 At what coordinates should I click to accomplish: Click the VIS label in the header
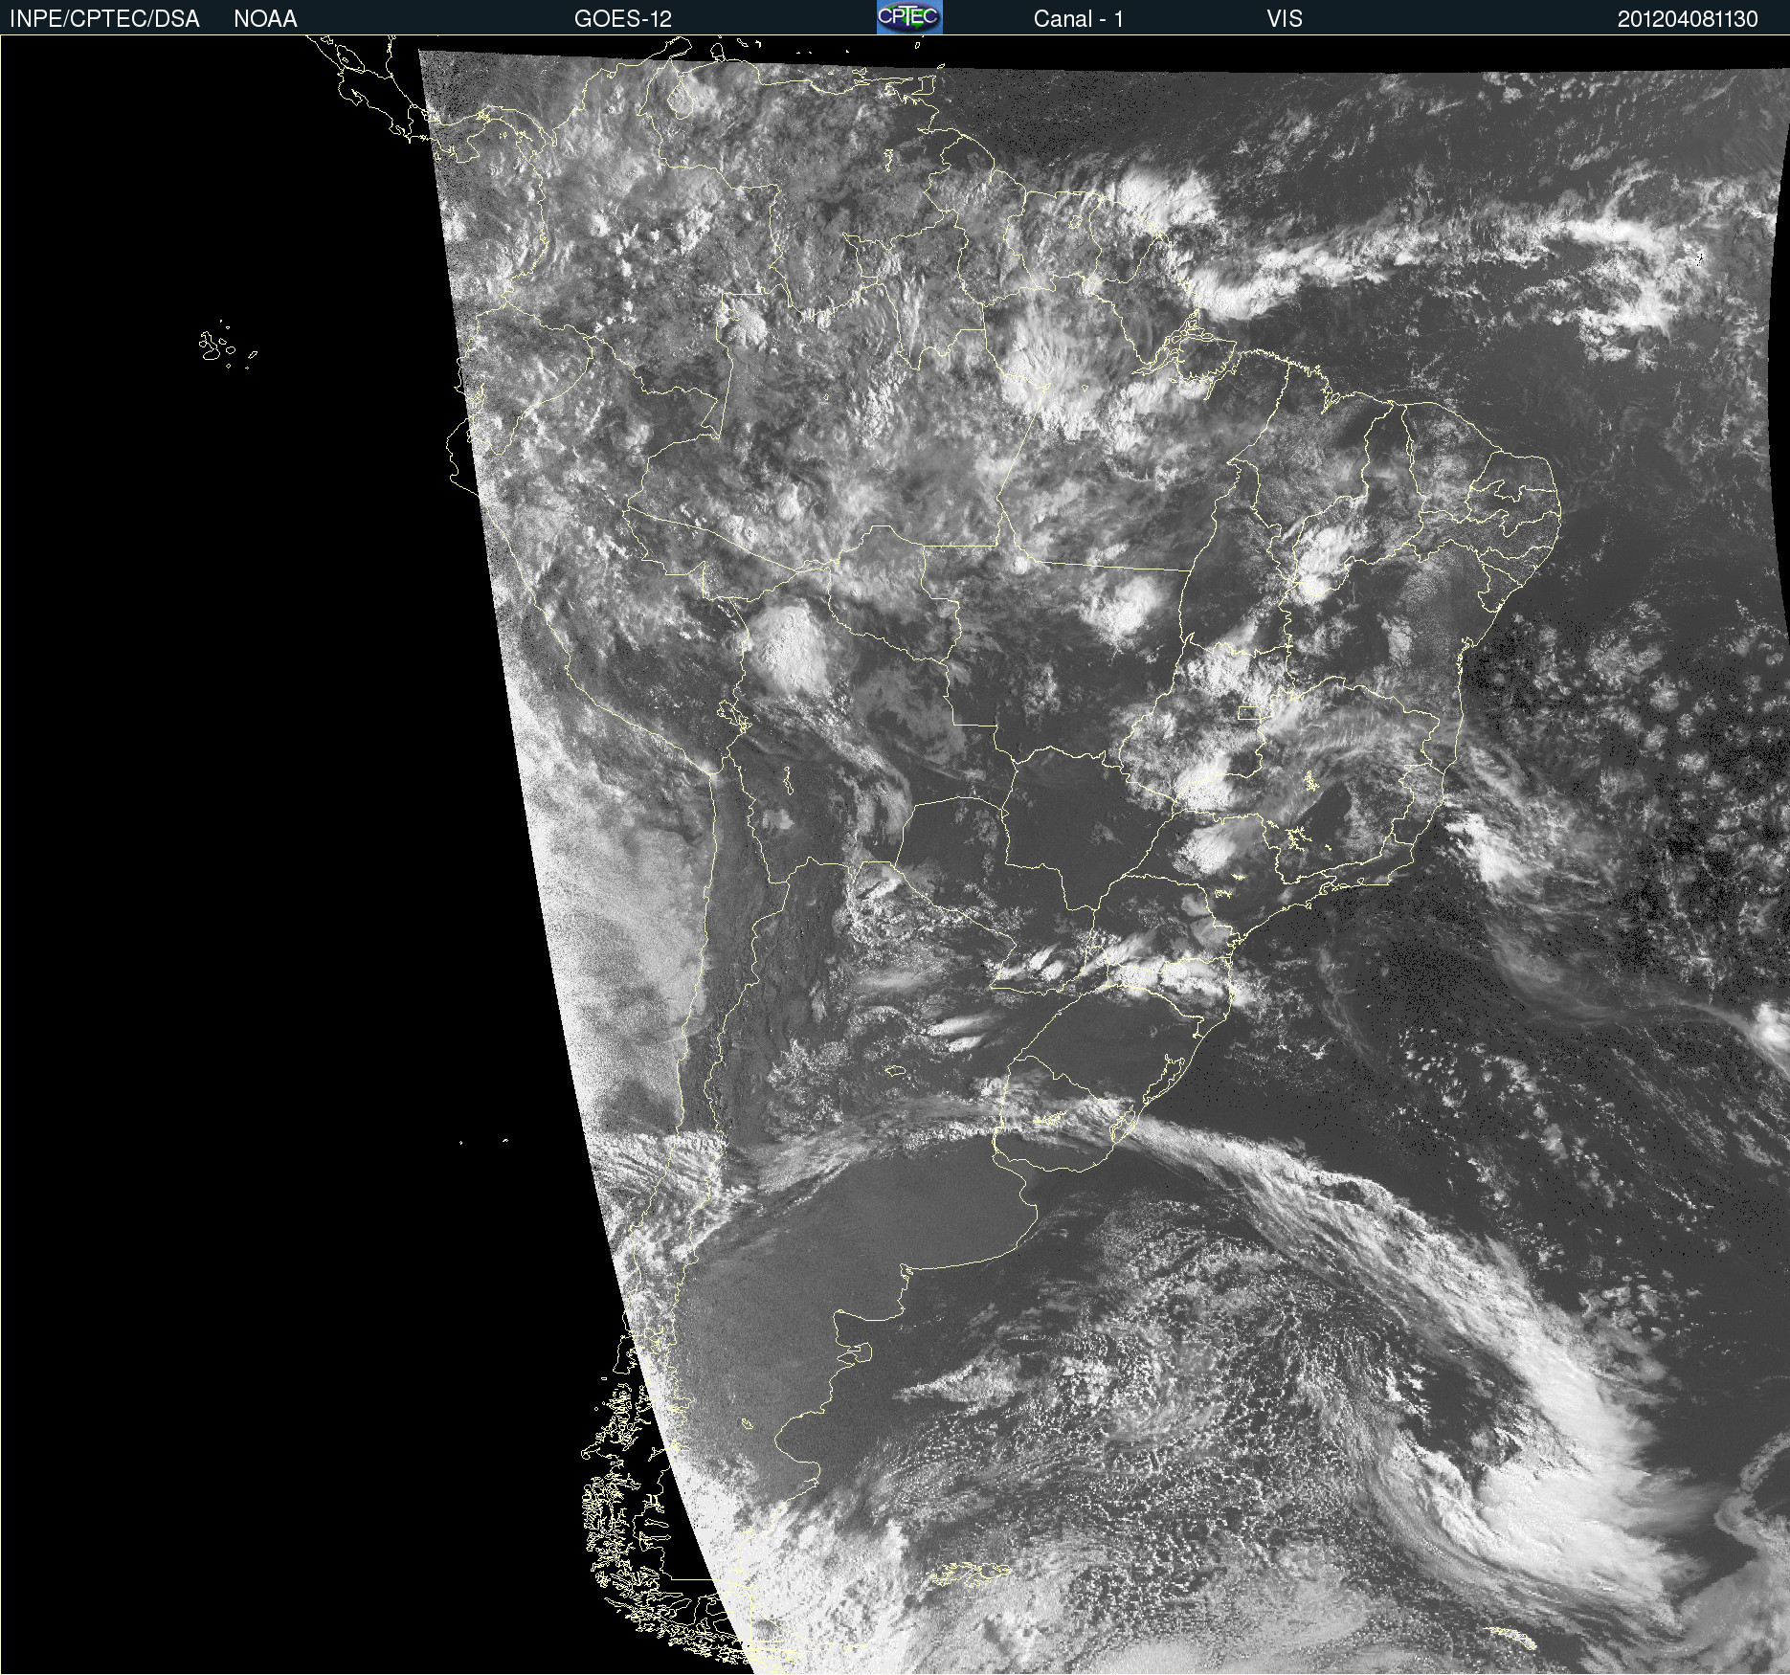tap(1285, 19)
